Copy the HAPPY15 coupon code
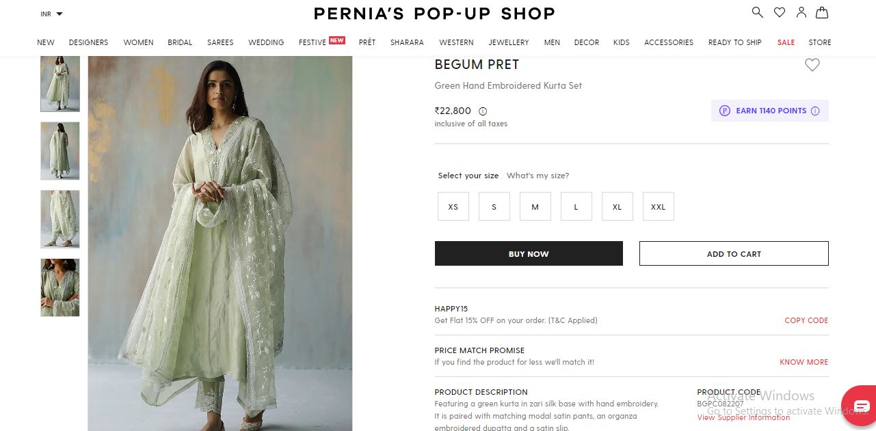This screenshot has height=431, width=876. [x=806, y=320]
